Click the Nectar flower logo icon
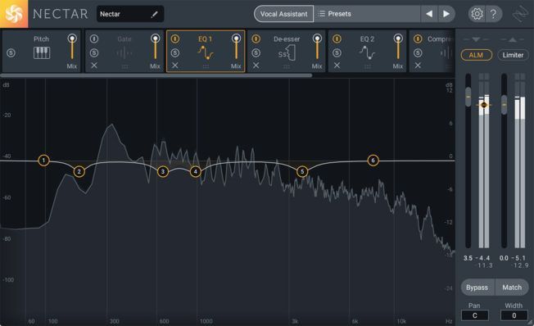534x326 pixels. pyautogui.click(x=14, y=14)
